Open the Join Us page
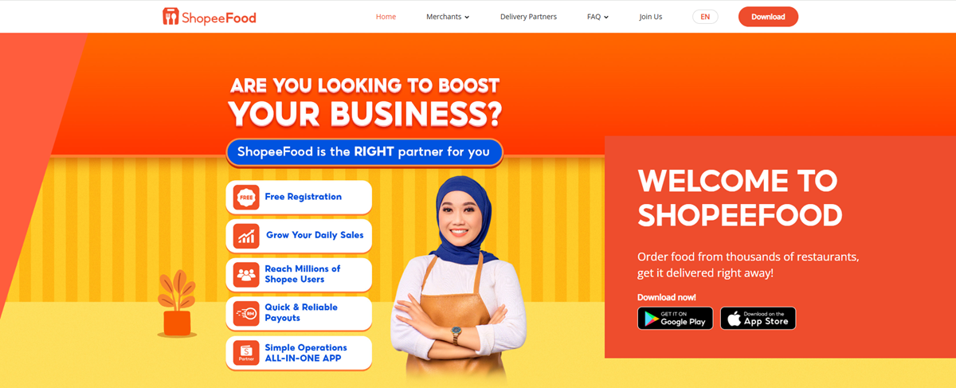Image resolution: width=956 pixels, height=388 pixels. [x=650, y=17]
